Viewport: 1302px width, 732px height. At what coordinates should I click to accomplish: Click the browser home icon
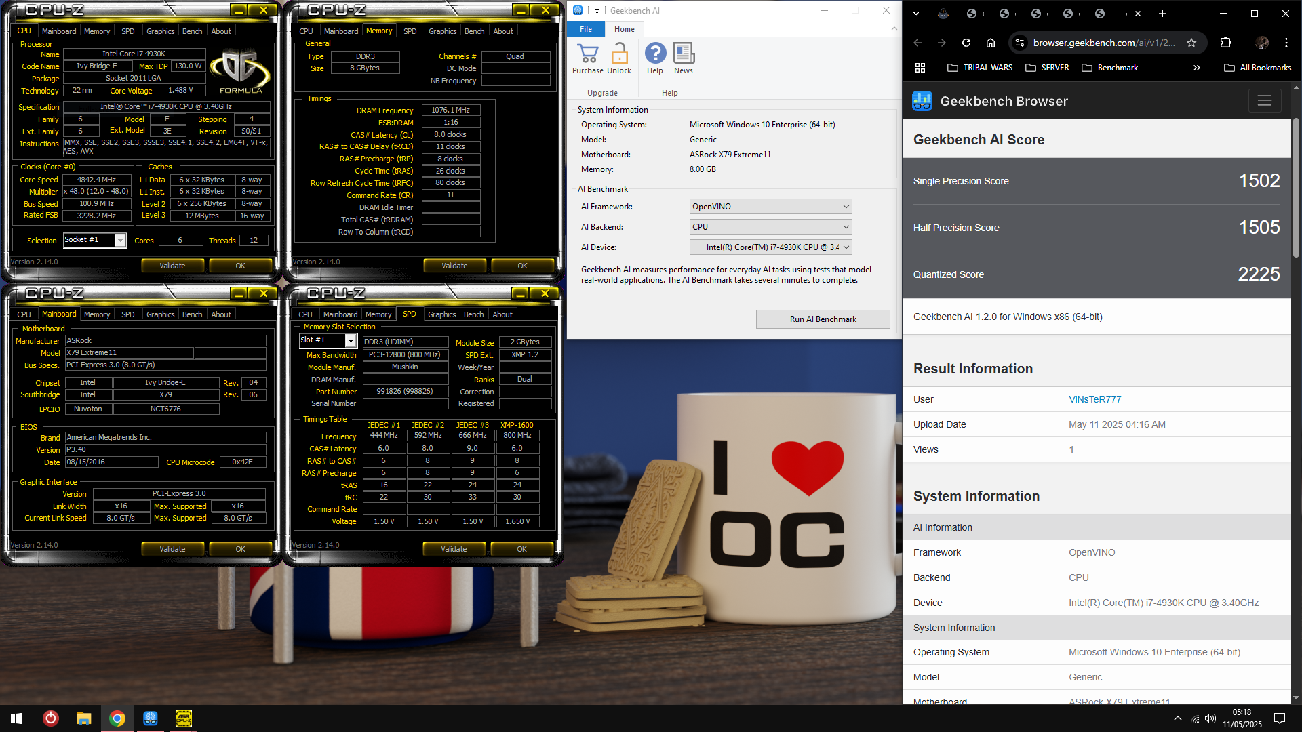coord(991,43)
